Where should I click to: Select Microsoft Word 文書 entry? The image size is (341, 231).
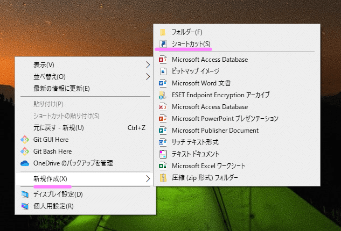tap(237, 83)
